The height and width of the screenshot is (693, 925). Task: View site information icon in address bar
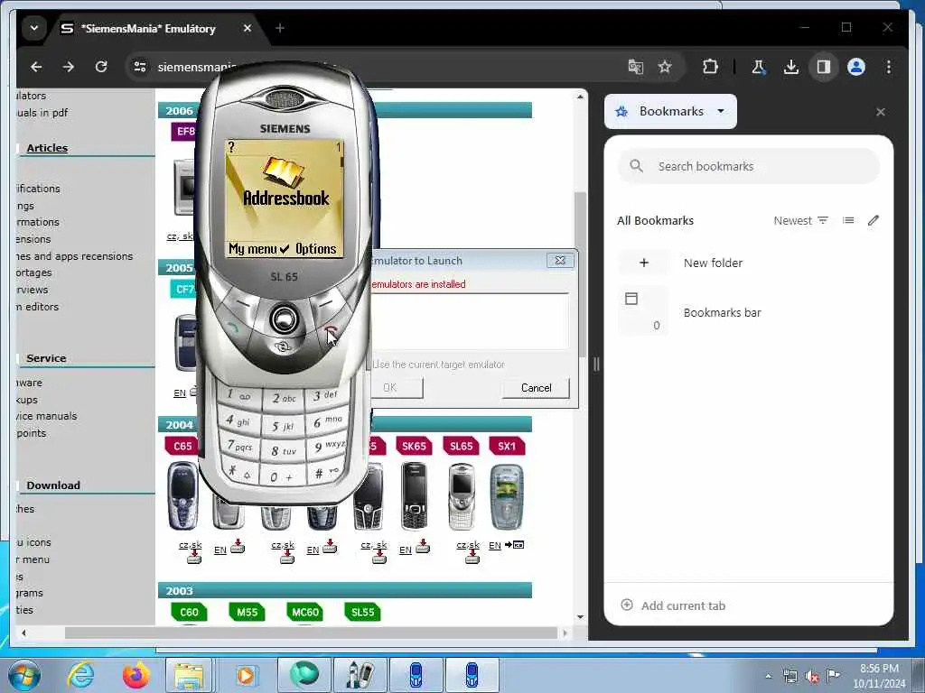pyautogui.click(x=140, y=67)
